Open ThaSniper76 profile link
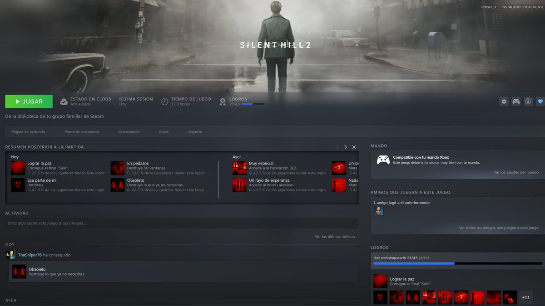 pos(30,255)
